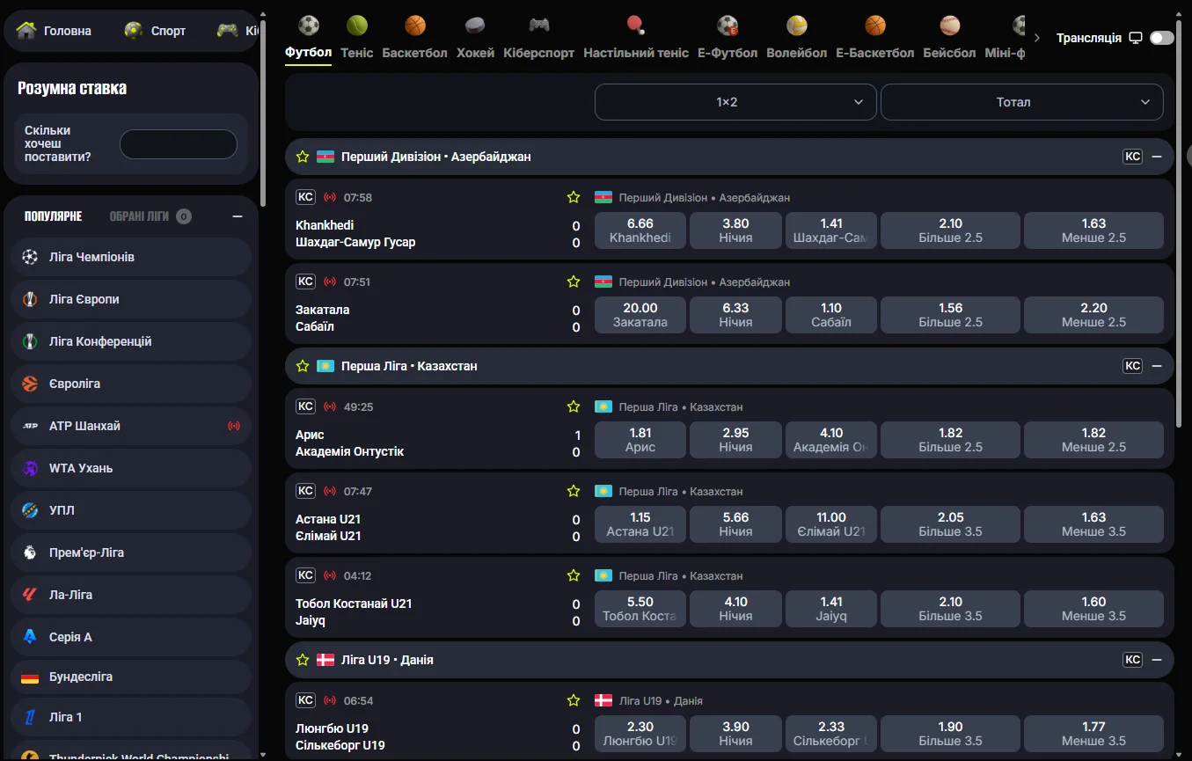1192x761 pixels.
Task: Open Ла-Ліга from popular leagues
Action: (x=131, y=595)
